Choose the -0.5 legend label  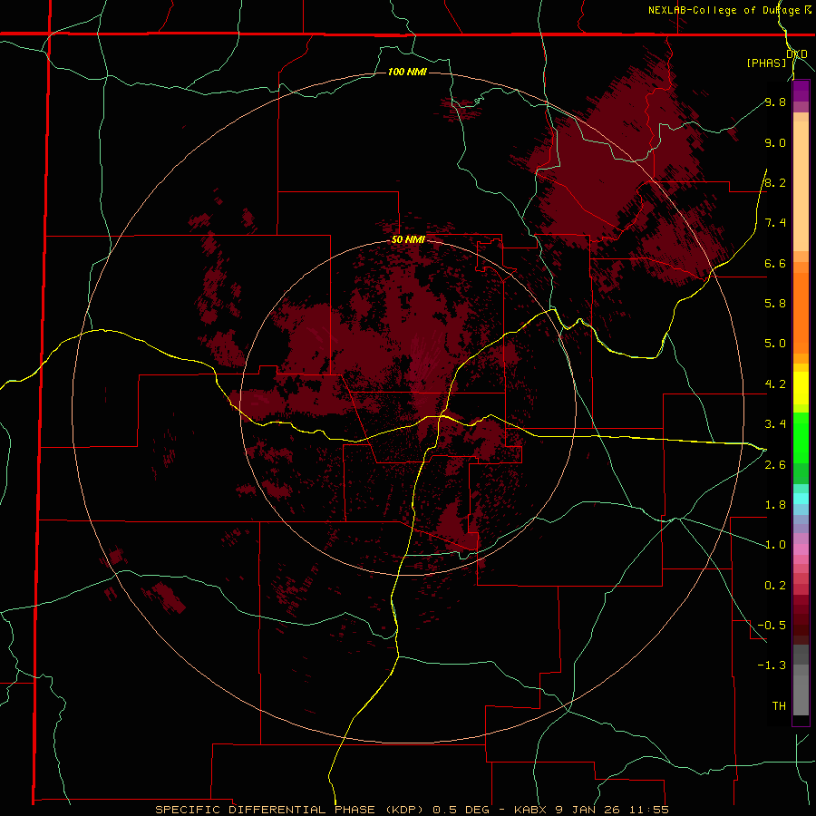coord(772,626)
